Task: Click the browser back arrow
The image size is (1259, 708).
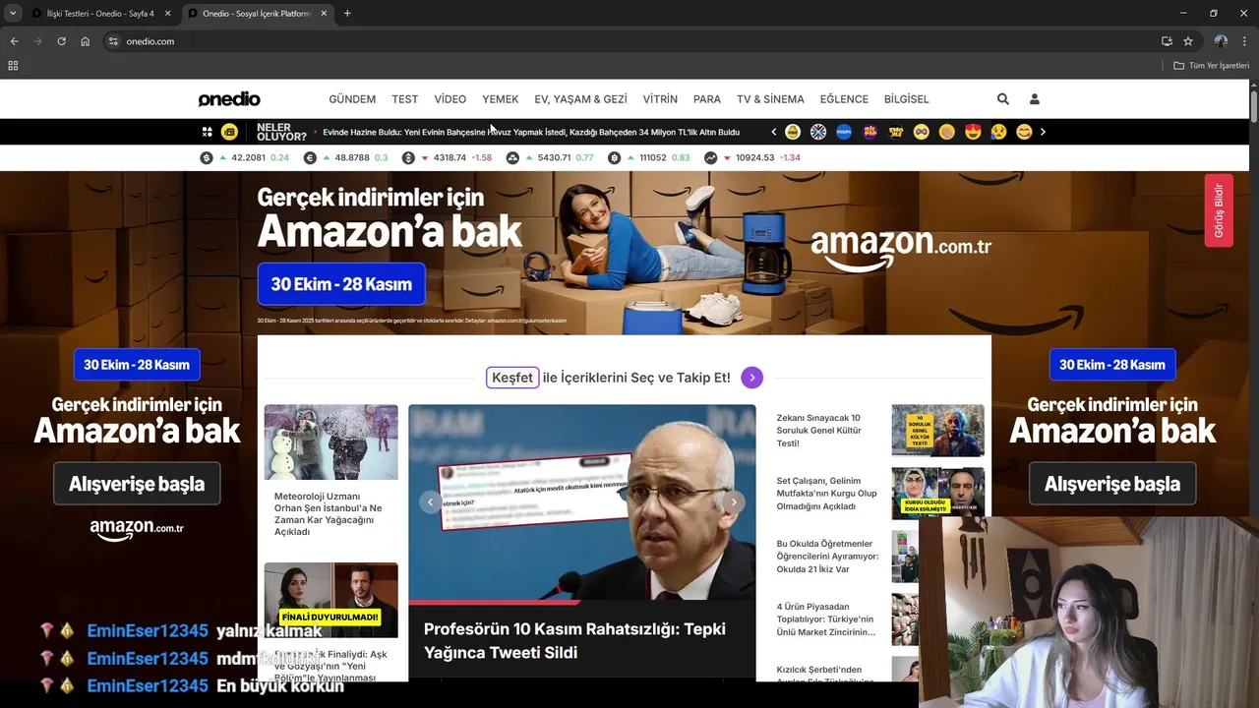Action: [x=14, y=41]
